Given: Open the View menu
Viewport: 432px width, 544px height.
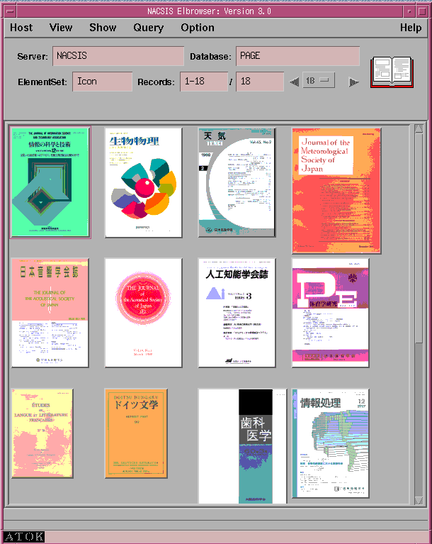Looking at the screenshot, I should click(61, 28).
